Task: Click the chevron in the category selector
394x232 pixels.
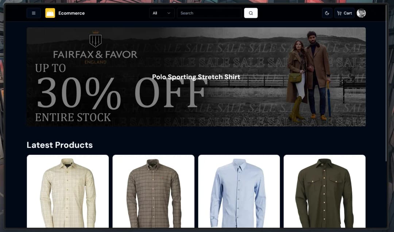Action: click(x=169, y=13)
